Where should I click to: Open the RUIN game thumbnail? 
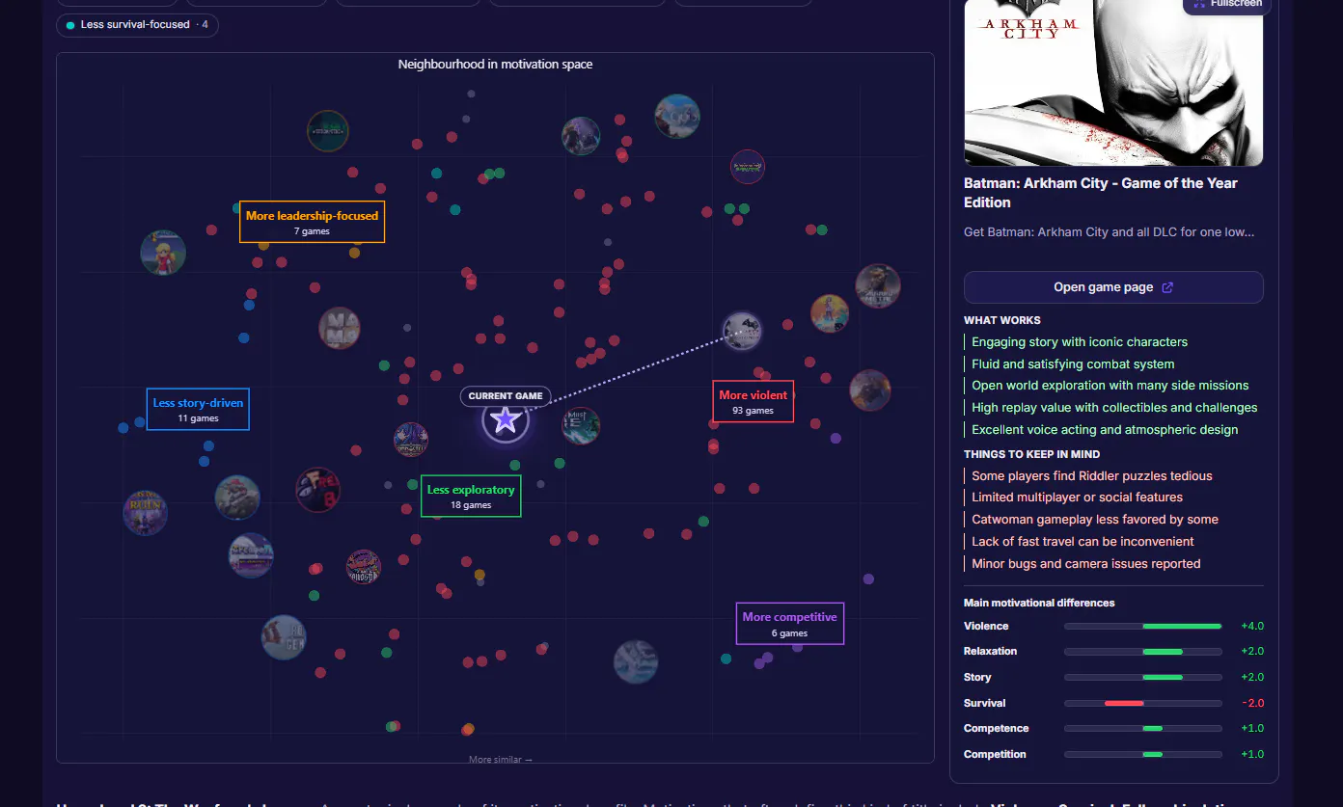146,513
